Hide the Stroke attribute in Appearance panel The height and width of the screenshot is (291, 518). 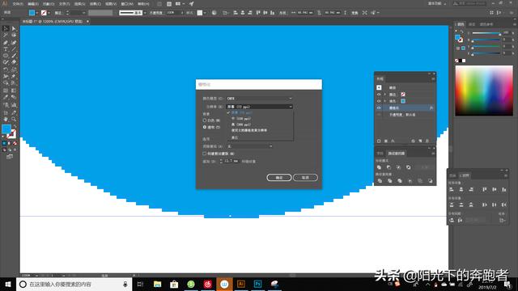(x=379, y=95)
